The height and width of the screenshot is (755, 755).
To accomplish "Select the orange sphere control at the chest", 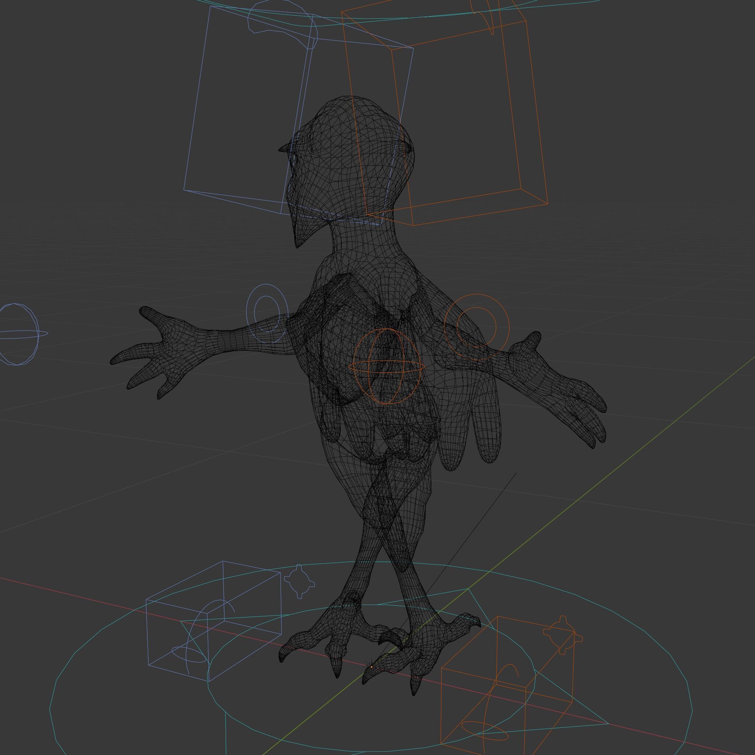I will coord(386,366).
